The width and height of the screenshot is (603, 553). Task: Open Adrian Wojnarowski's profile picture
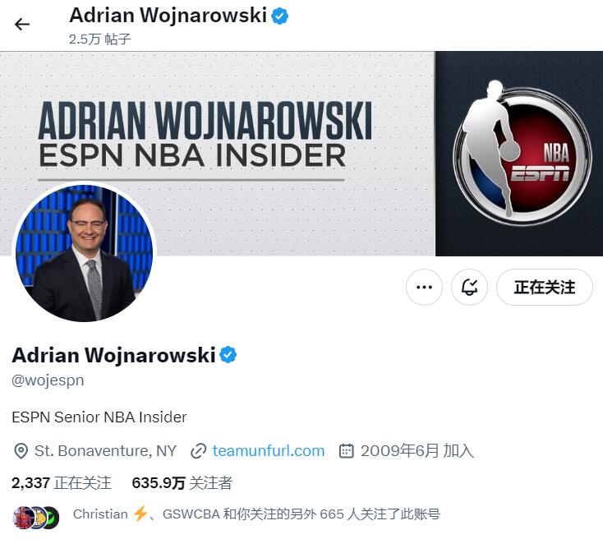[84, 252]
